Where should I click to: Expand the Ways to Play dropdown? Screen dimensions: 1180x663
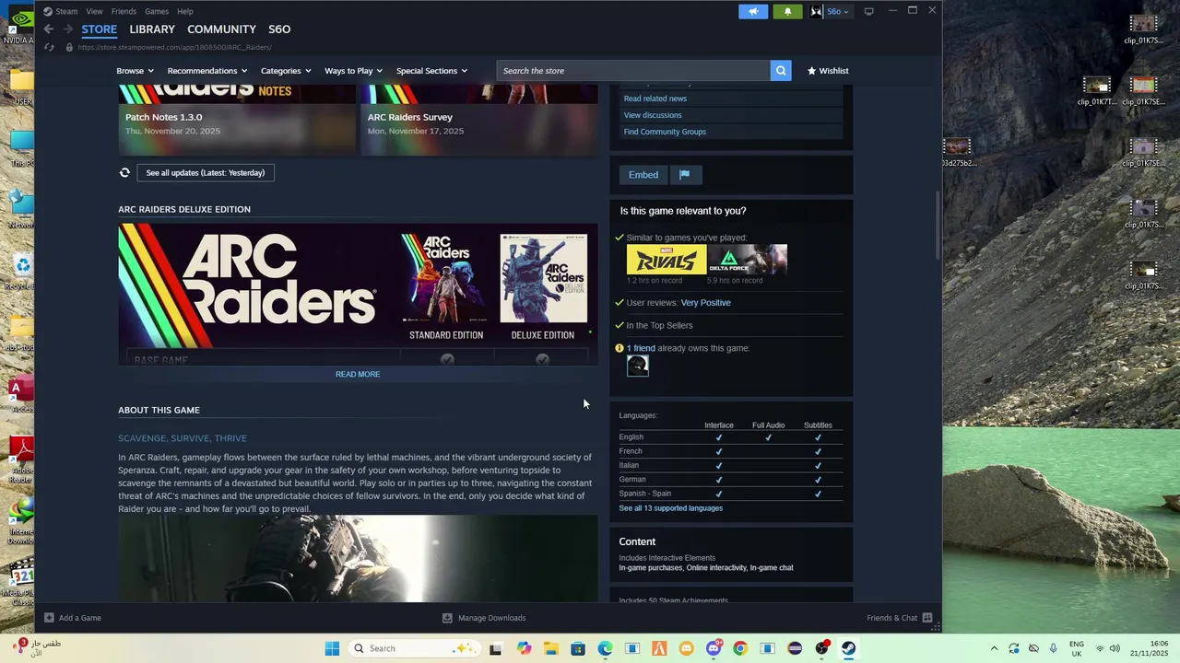click(x=354, y=71)
